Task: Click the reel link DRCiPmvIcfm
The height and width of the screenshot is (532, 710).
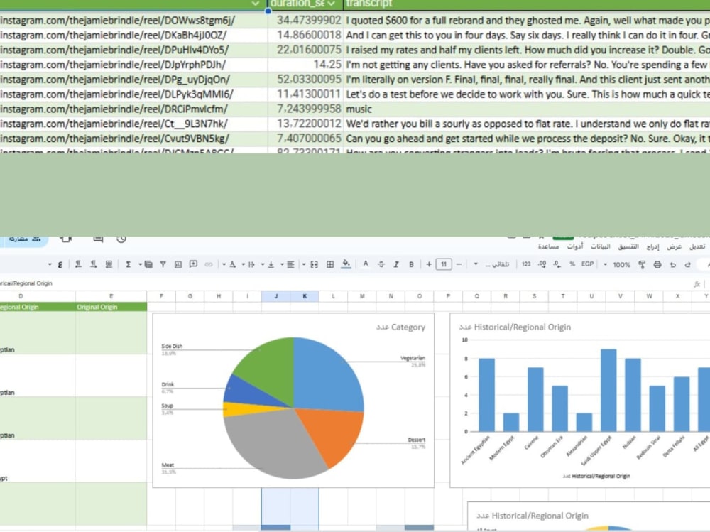Action: (x=114, y=109)
